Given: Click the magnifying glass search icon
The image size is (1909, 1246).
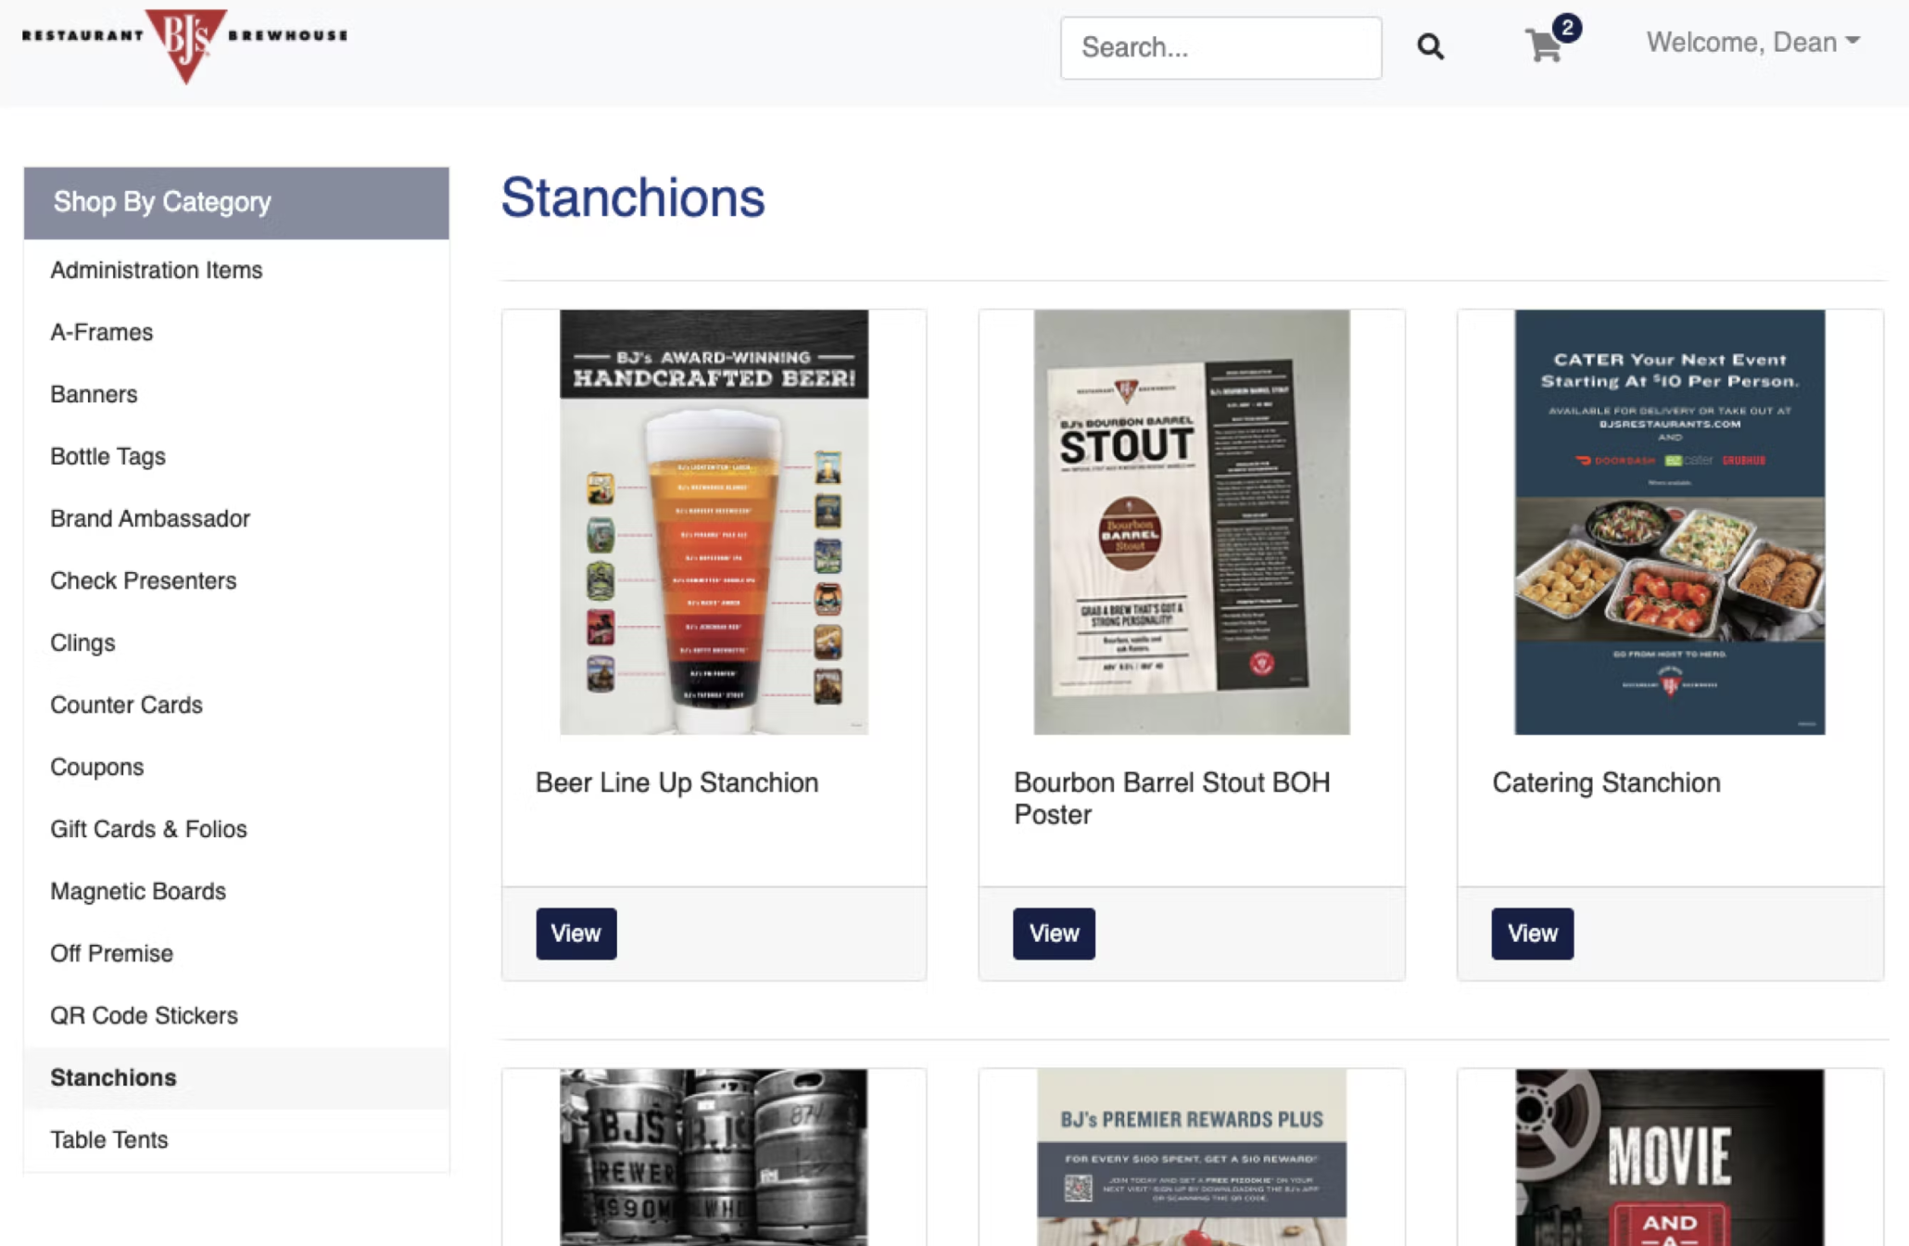Looking at the screenshot, I should [x=1430, y=46].
